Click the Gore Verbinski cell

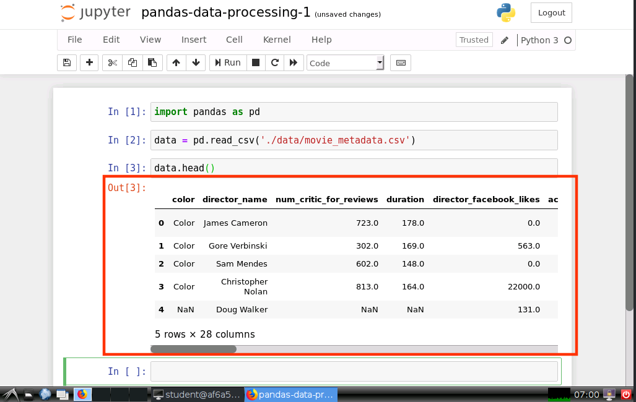pos(238,246)
